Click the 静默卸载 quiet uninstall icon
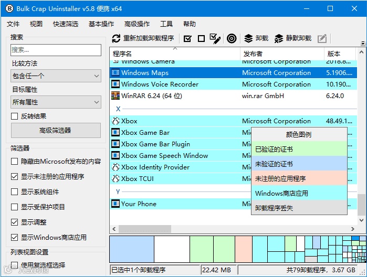Image resolution: width=367 pixels, height=277 pixels. point(279,38)
